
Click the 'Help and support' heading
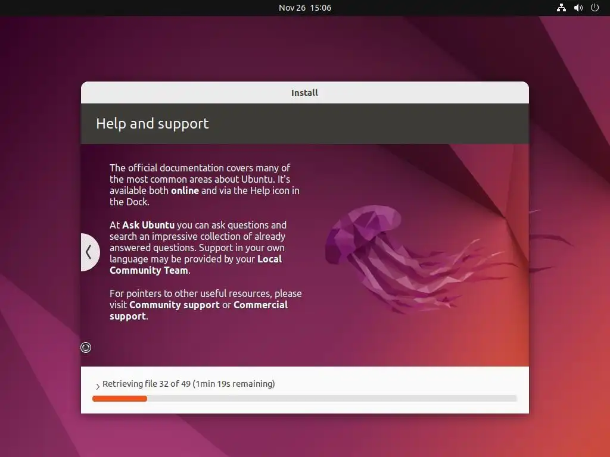[x=152, y=124]
